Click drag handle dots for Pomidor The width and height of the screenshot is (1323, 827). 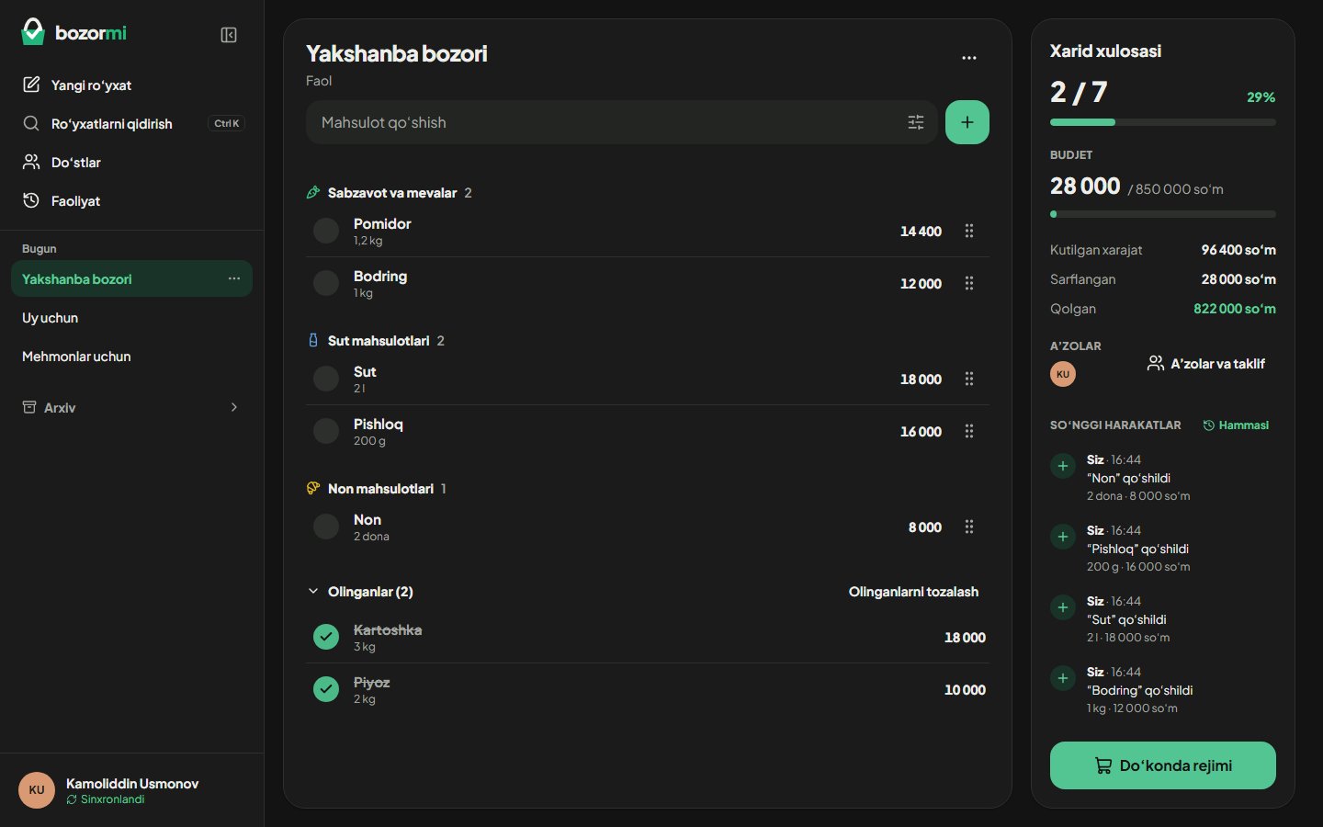coord(968,231)
